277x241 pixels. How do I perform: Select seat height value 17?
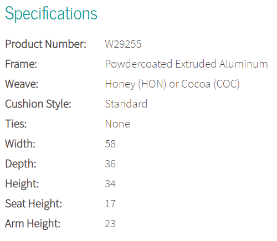point(110,203)
